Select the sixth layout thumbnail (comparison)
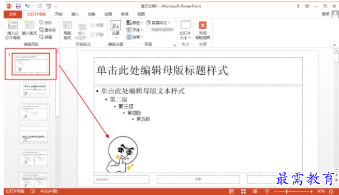This screenshot has width=339, height=195. [34, 180]
